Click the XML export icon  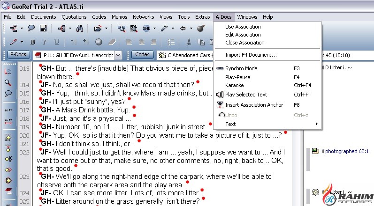[x=146, y=29]
